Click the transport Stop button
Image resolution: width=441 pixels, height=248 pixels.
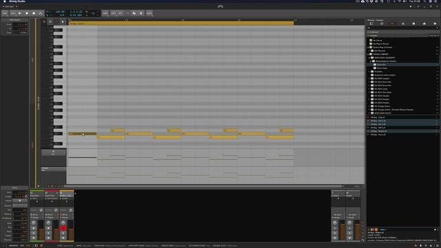pyautogui.click(x=27, y=13)
